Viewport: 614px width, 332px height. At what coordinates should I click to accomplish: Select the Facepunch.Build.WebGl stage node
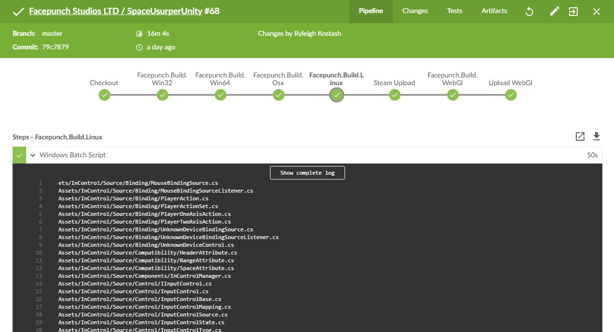pyautogui.click(x=452, y=95)
